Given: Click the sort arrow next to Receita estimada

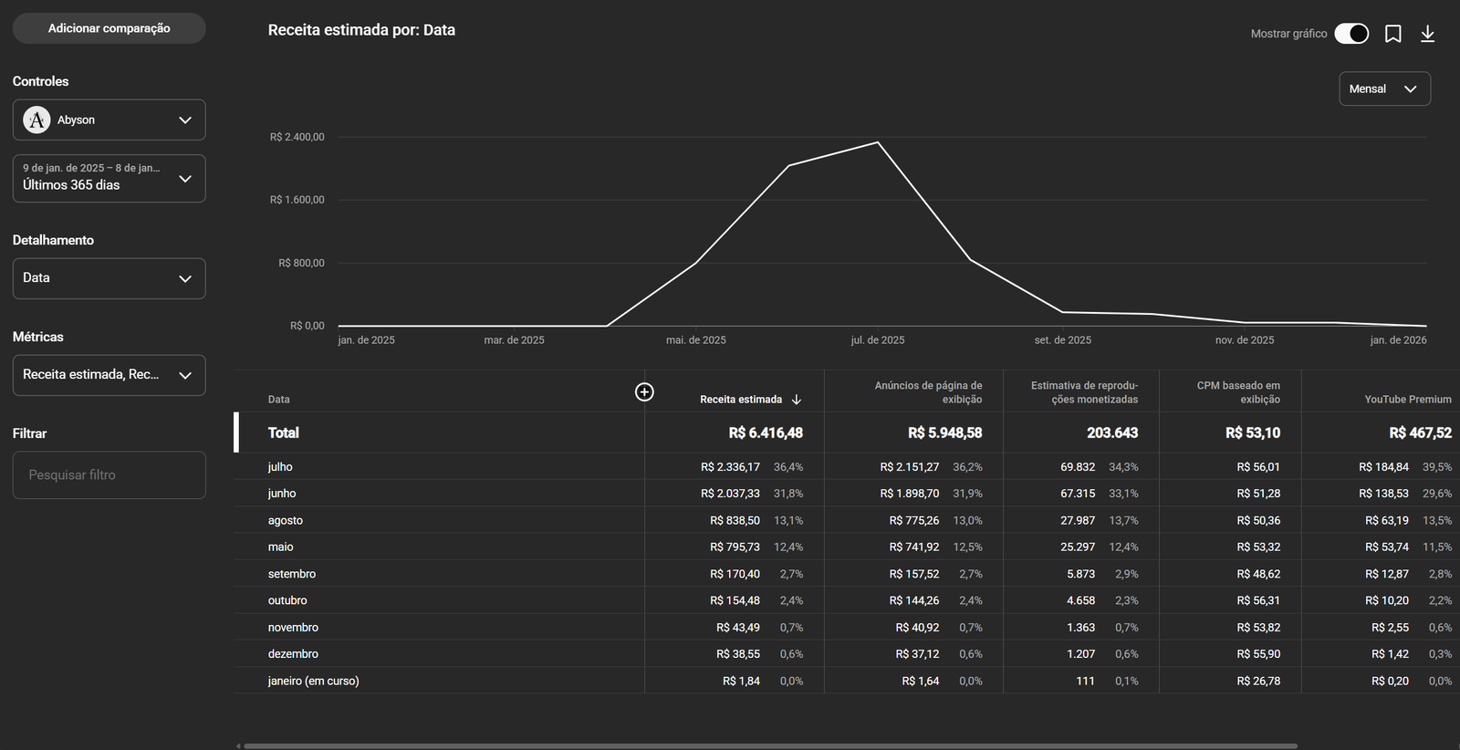Looking at the screenshot, I should click(x=797, y=400).
